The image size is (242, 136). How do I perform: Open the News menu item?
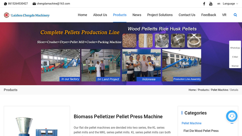click(137, 15)
